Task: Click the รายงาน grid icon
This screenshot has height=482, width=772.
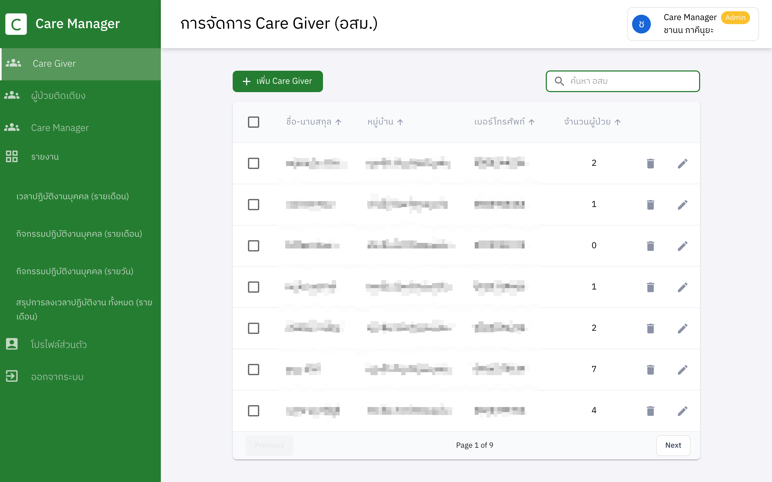Action: pos(12,157)
